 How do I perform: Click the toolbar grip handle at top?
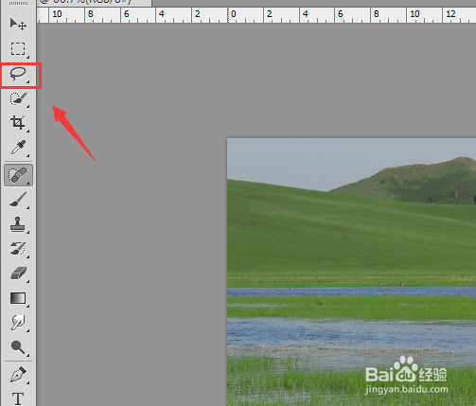click(x=18, y=3)
